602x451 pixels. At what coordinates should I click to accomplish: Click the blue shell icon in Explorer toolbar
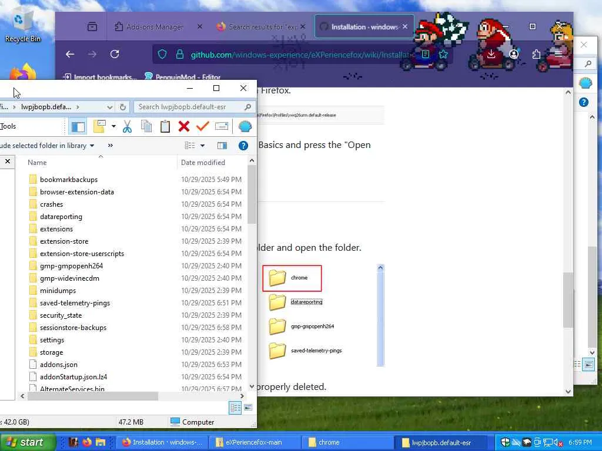point(245,126)
